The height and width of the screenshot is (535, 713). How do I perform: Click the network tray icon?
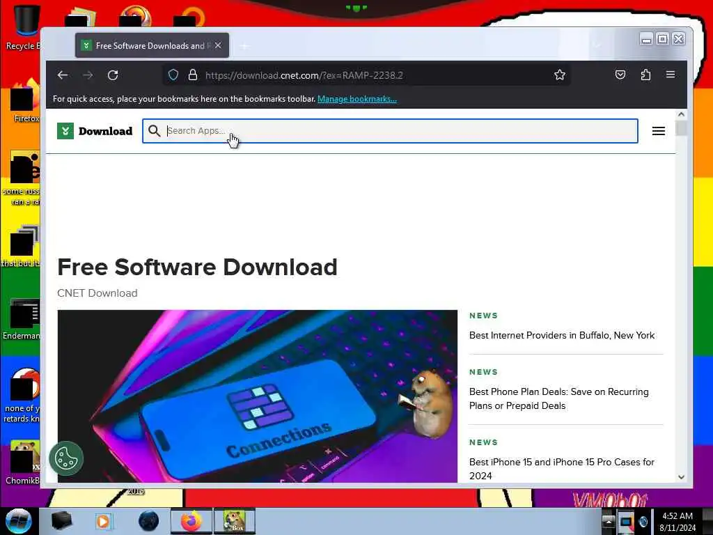(x=626, y=522)
